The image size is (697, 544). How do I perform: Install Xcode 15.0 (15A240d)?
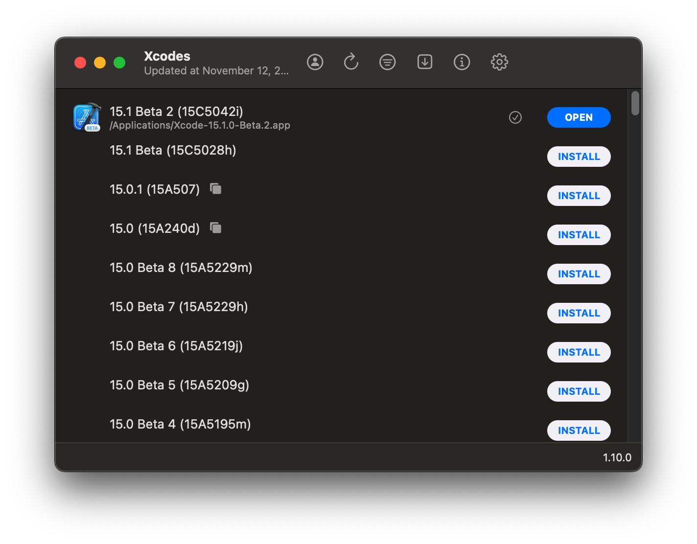tap(579, 235)
